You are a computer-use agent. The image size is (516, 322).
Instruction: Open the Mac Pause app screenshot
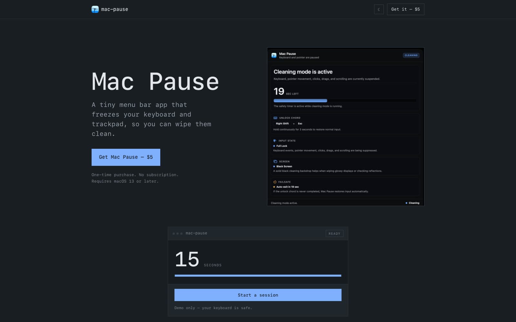pos(346,127)
